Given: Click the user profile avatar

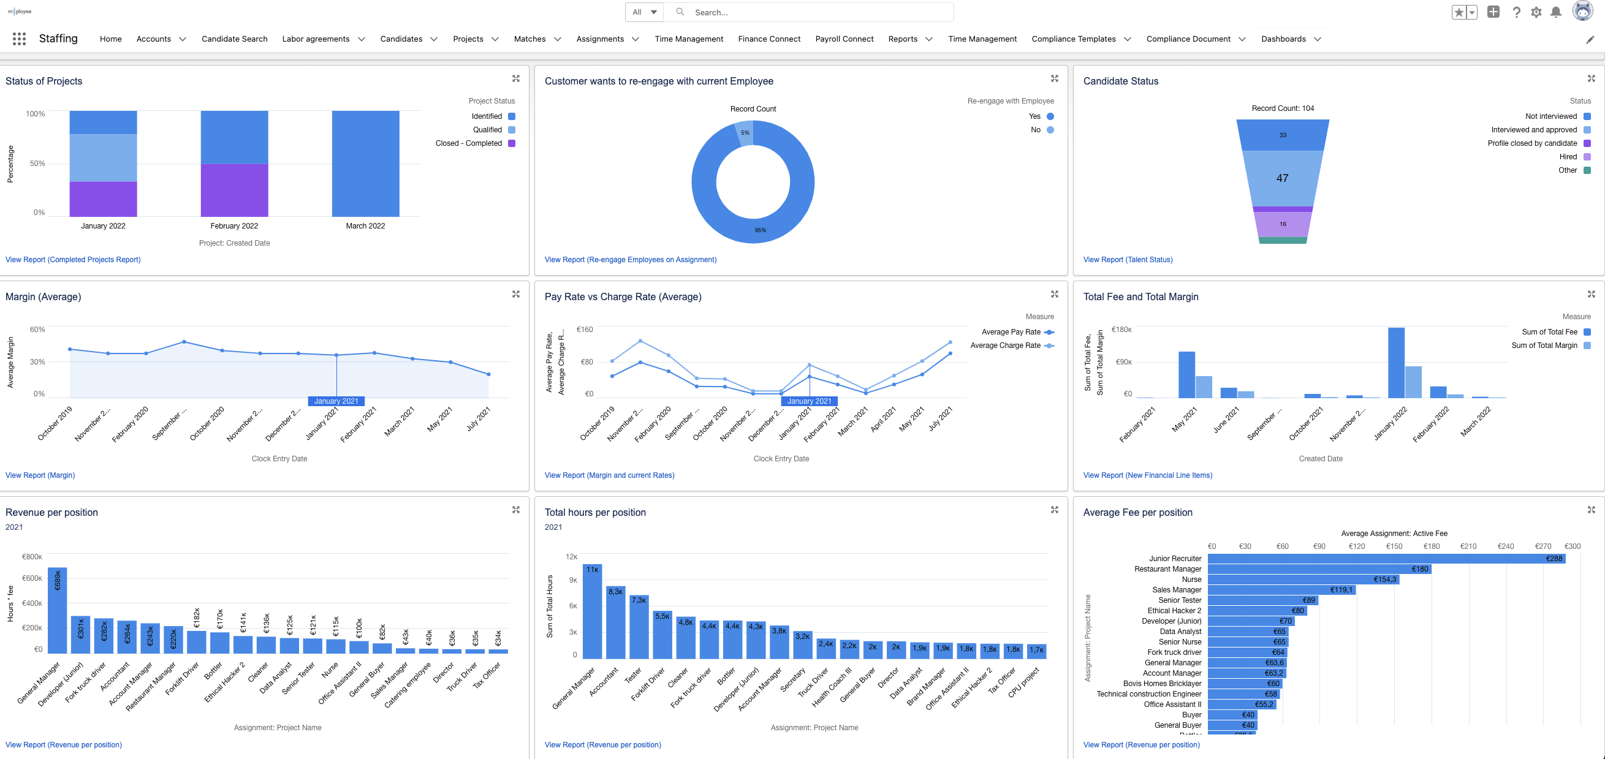Looking at the screenshot, I should (1583, 11).
